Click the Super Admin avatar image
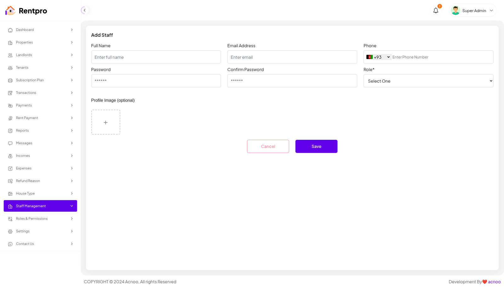 pos(455,11)
